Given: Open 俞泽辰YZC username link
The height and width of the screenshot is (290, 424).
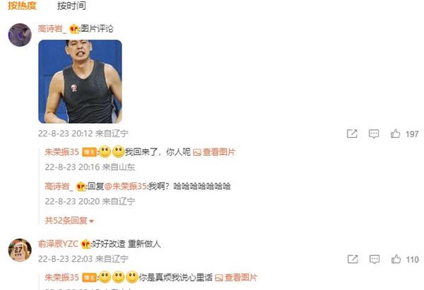Looking at the screenshot, I should point(58,244).
